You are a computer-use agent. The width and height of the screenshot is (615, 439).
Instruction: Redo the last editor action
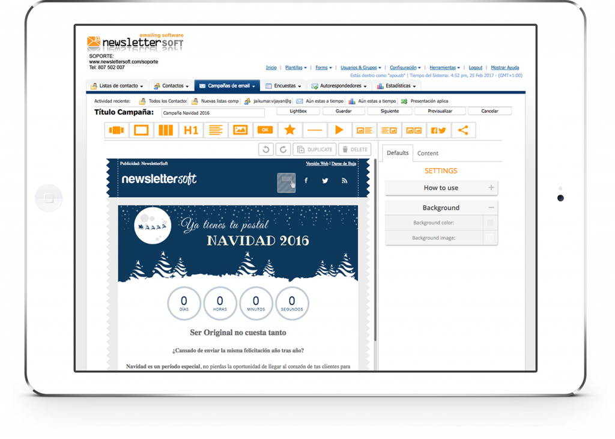pos(283,150)
